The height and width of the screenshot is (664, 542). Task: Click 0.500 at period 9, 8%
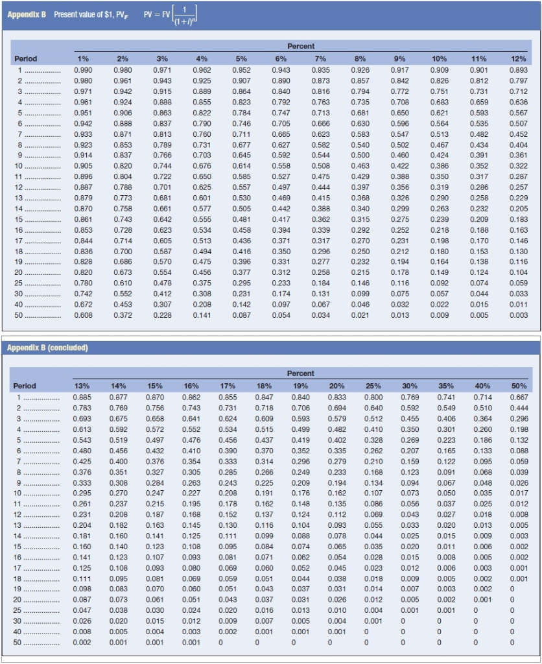coord(360,156)
